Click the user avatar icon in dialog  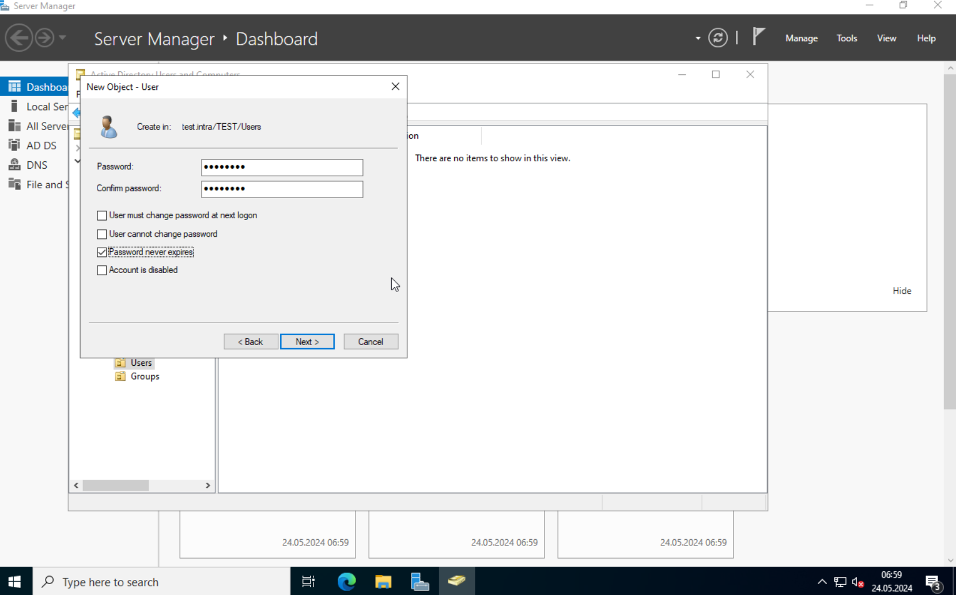click(108, 127)
